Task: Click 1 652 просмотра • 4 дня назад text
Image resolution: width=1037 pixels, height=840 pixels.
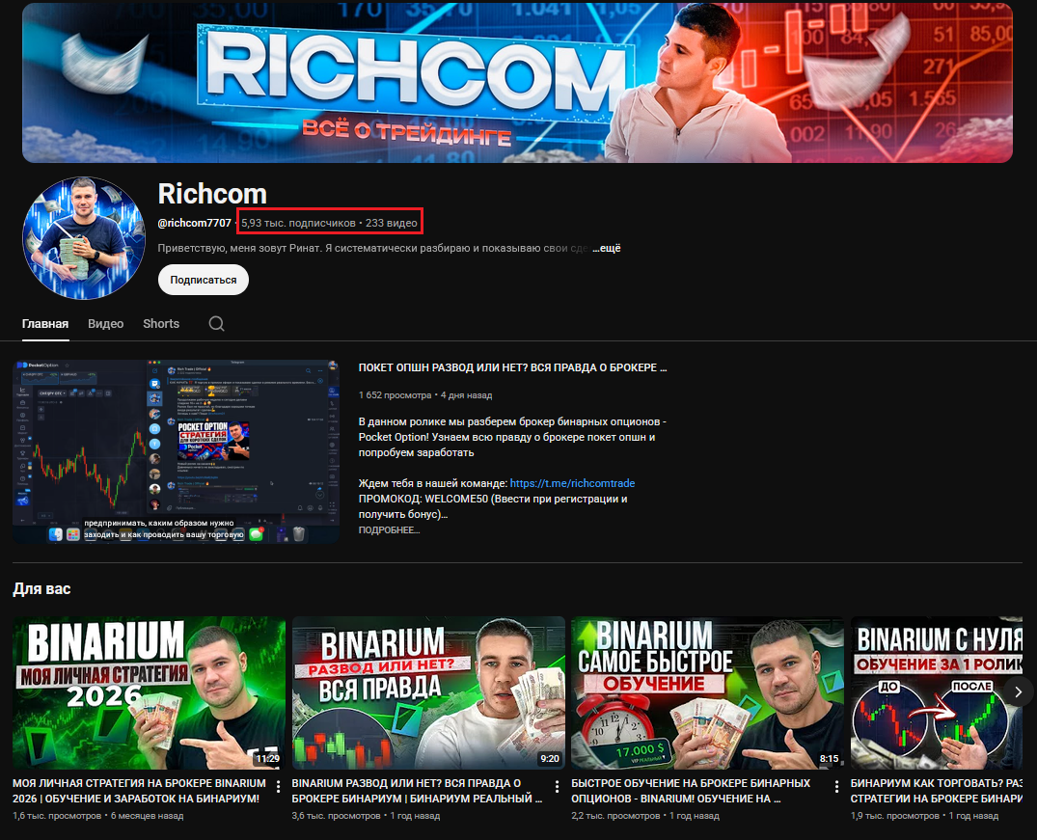Action: pos(425,395)
